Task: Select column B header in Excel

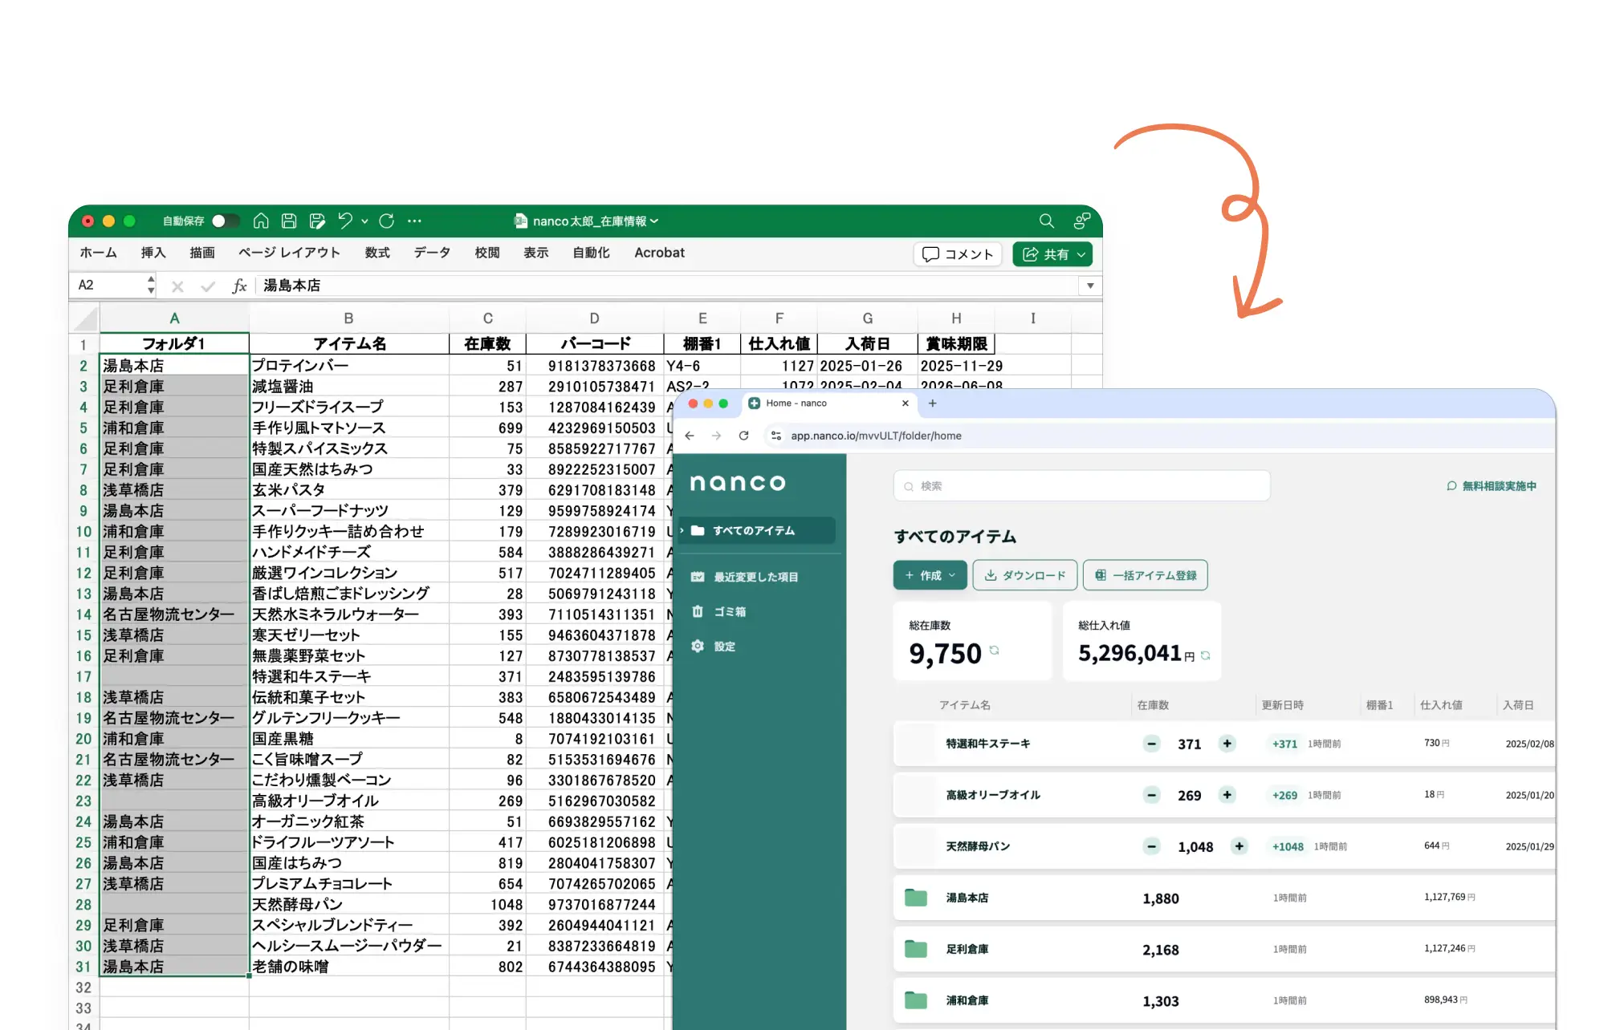Action: click(x=348, y=318)
